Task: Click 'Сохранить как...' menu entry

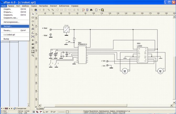Action: coord(8,18)
